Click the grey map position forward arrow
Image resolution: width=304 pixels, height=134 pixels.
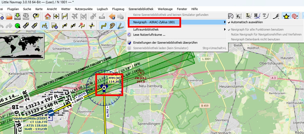[120, 16]
